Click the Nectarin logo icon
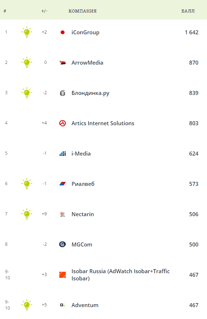This screenshot has width=207, height=319. [x=63, y=214]
